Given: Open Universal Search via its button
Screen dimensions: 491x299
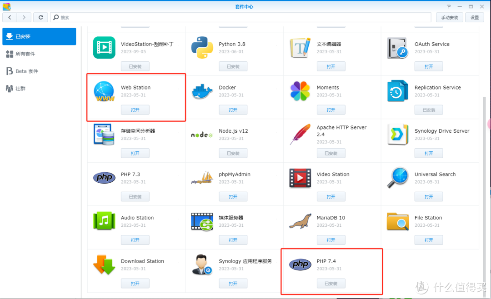Looking at the screenshot, I should click(429, 197).
